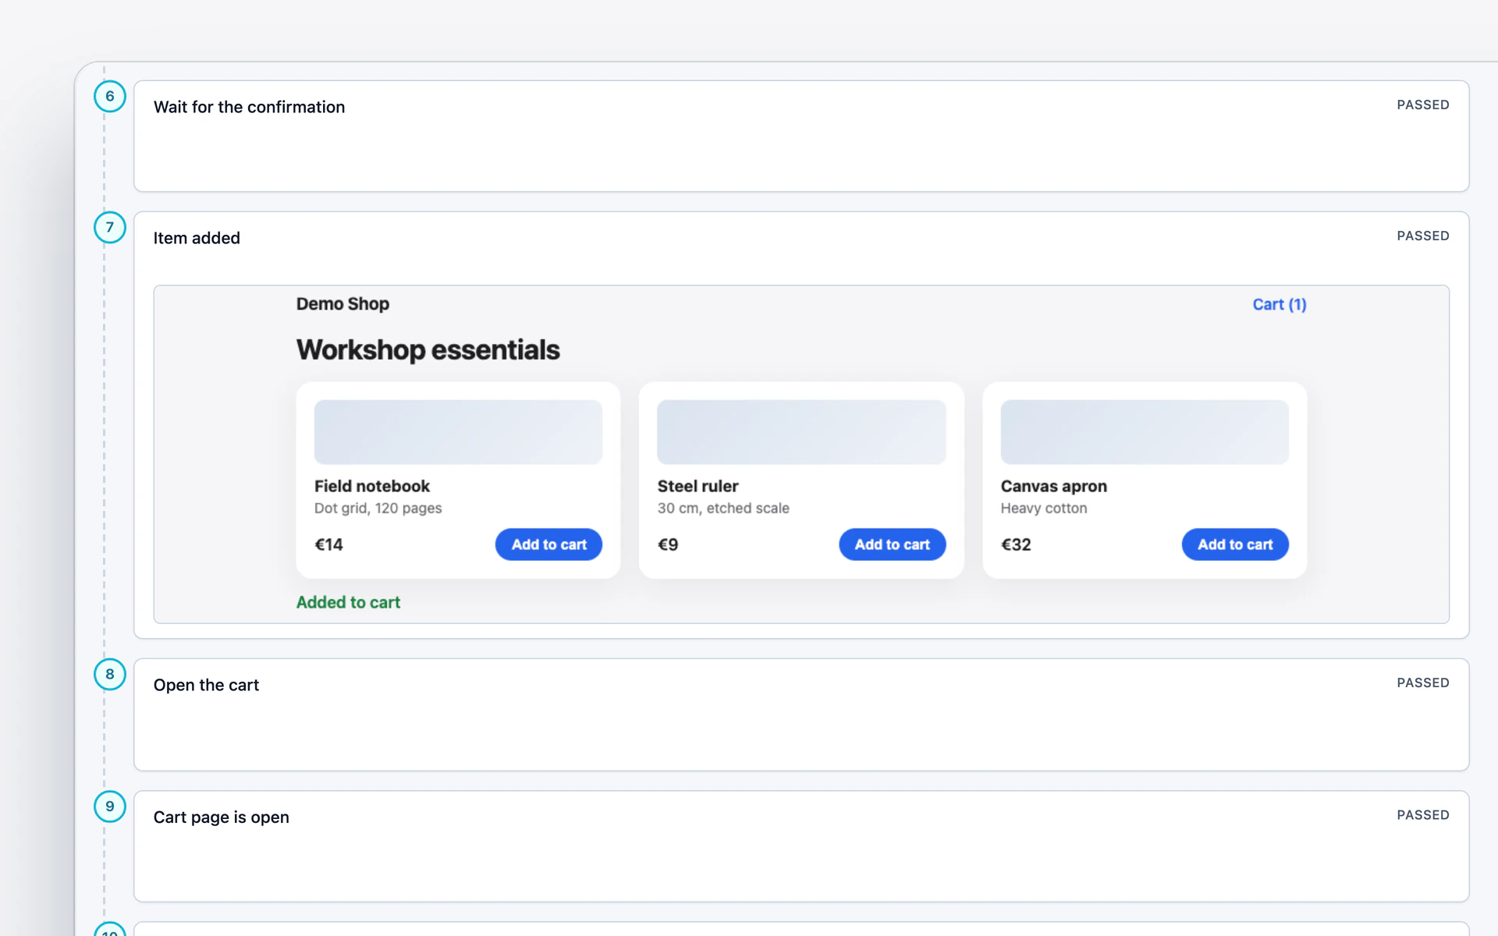Click the €14 price
This screenshot has height=936, width=1498.
click(328, 544)
